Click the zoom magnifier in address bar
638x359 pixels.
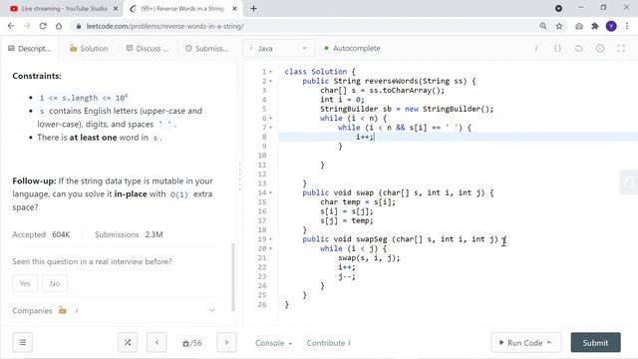click(x=543, y=26)
